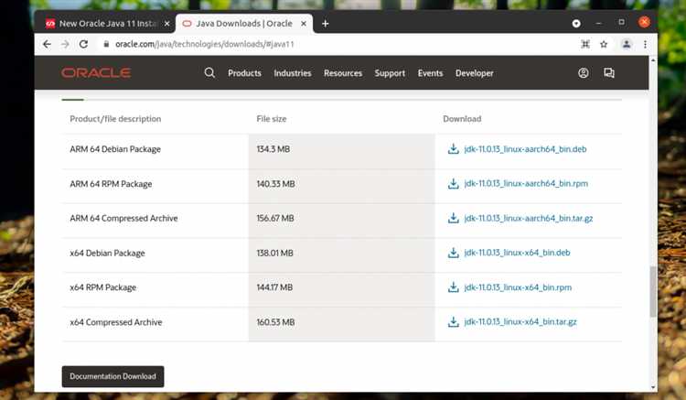Click the Oracle account profile icon
The width and height of the screenshot is (686, 400).
584,73
